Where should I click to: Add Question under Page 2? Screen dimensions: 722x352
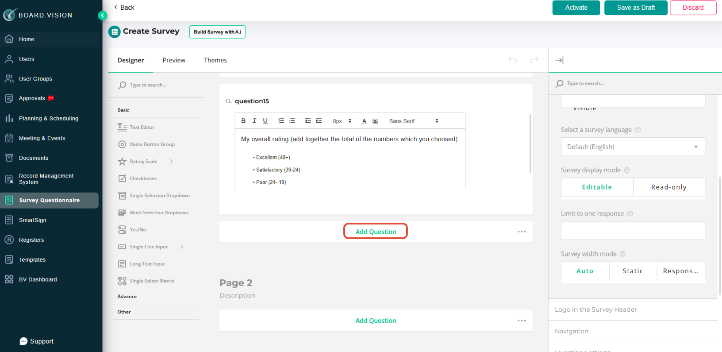coord(376,321)
